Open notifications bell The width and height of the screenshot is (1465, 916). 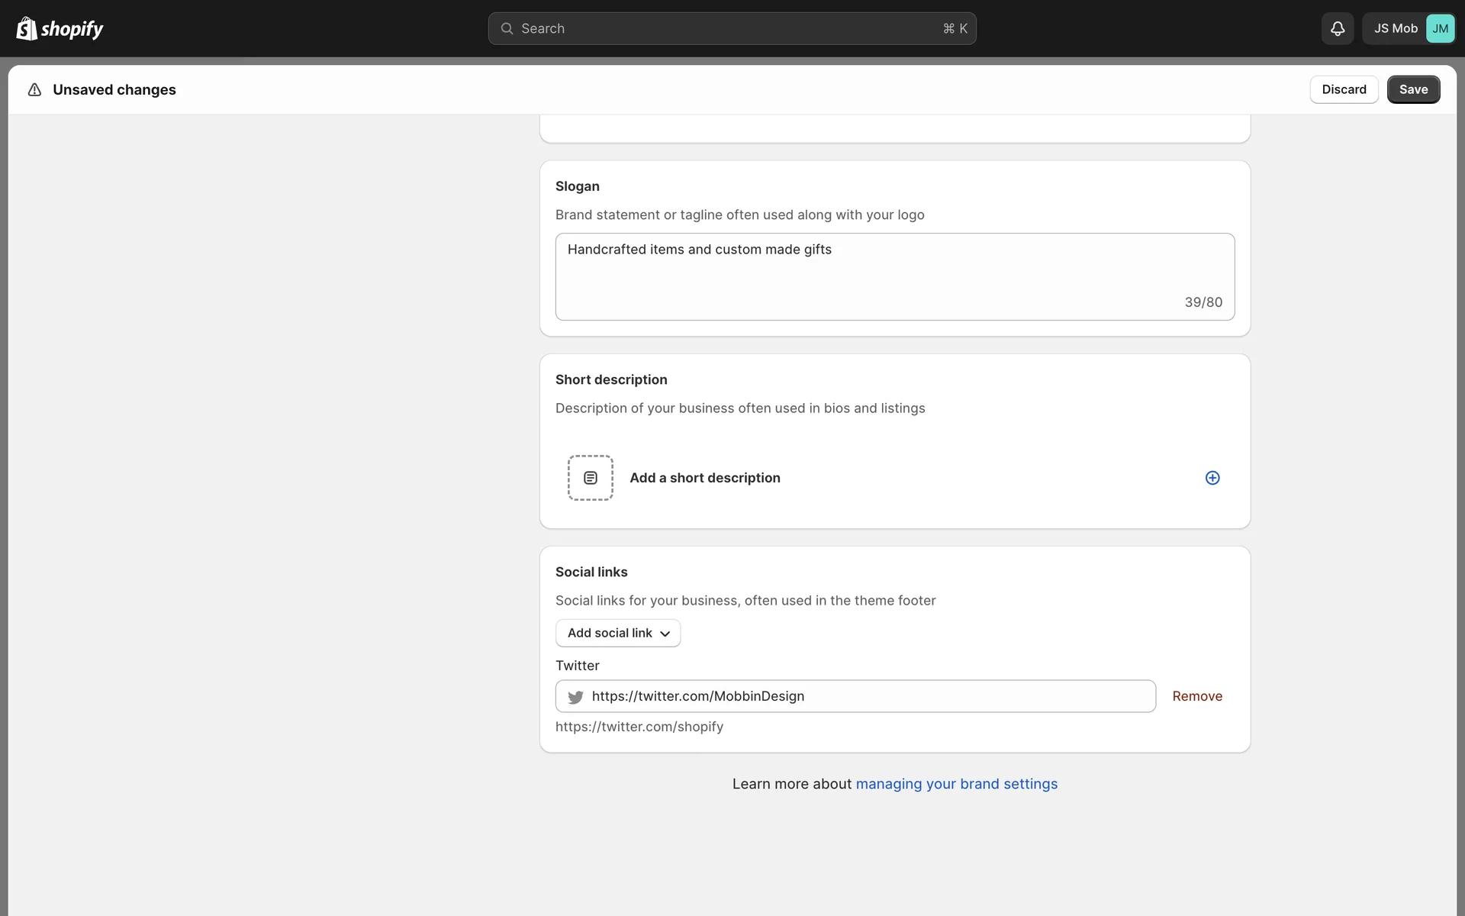(x=1337, y=28)
